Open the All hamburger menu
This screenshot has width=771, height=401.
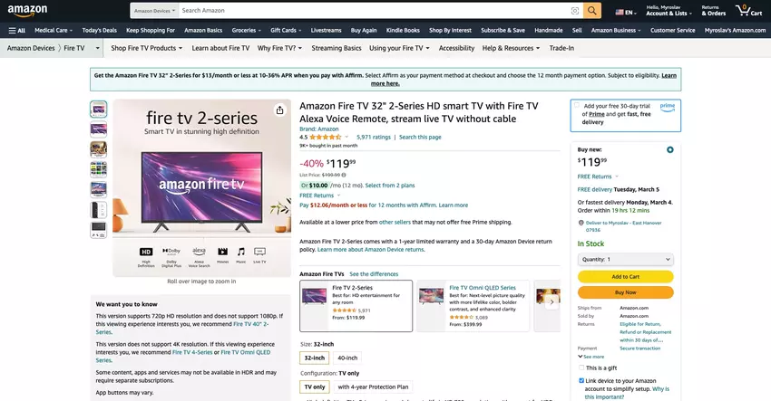[x=16, y=30]
